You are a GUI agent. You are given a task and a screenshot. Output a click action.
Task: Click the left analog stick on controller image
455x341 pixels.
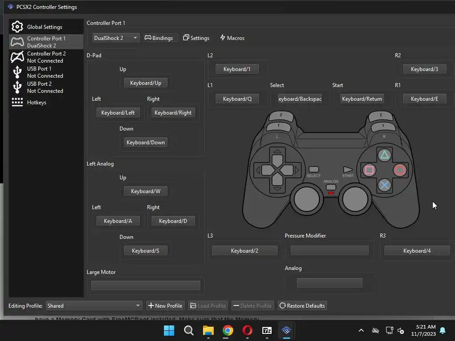pos(307,199)
